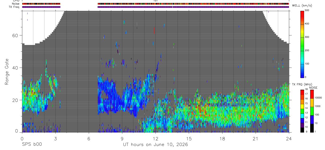The image size is (325, 150).
Task: Click the 18 hour tick label
Action: [222, 139]
